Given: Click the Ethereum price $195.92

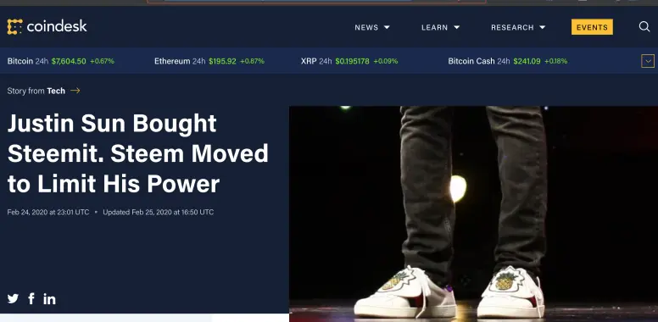Looking at the screenshot, I should click(222, 61).
